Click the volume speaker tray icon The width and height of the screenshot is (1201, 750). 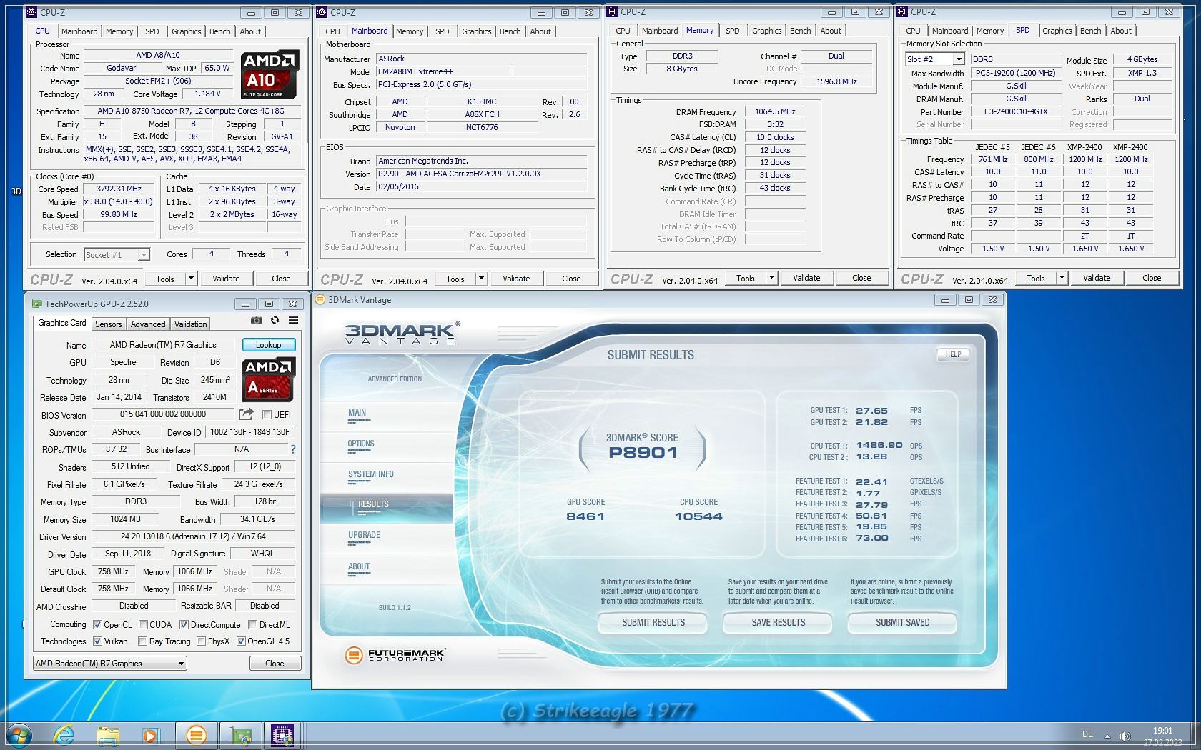point(1125,736)
